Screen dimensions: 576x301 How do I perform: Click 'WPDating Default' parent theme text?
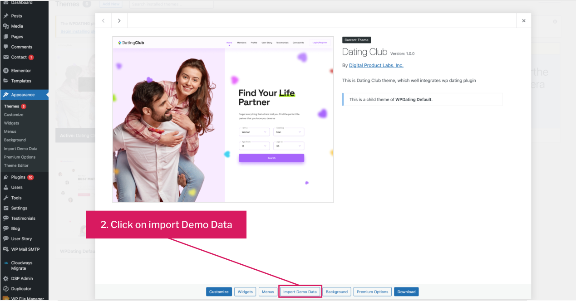pyautogui.click(x=414, y=99)
